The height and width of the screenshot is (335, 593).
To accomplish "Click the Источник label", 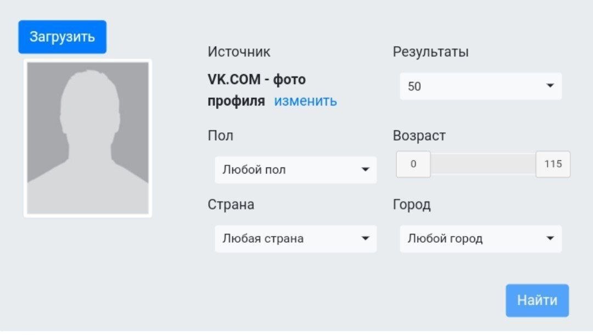I will (x=239, y=52).
